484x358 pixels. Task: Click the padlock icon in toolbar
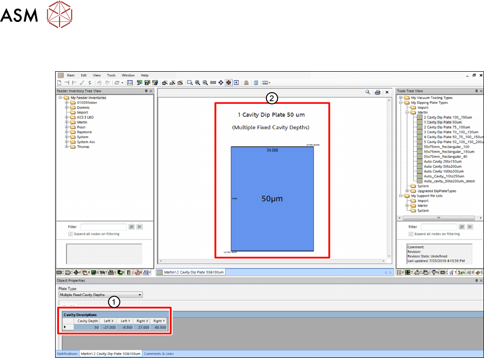point(246,83)
